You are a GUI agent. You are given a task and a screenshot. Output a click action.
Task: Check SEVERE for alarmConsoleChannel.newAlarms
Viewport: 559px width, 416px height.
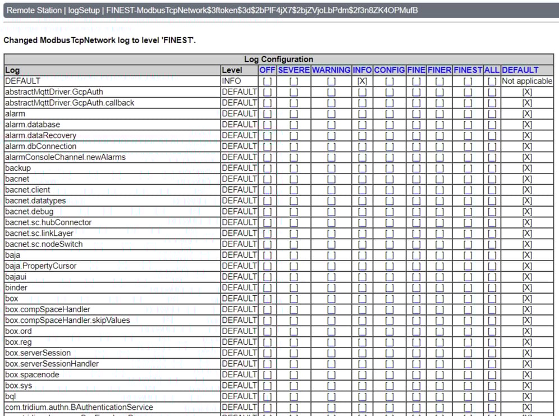click(293, 157)
